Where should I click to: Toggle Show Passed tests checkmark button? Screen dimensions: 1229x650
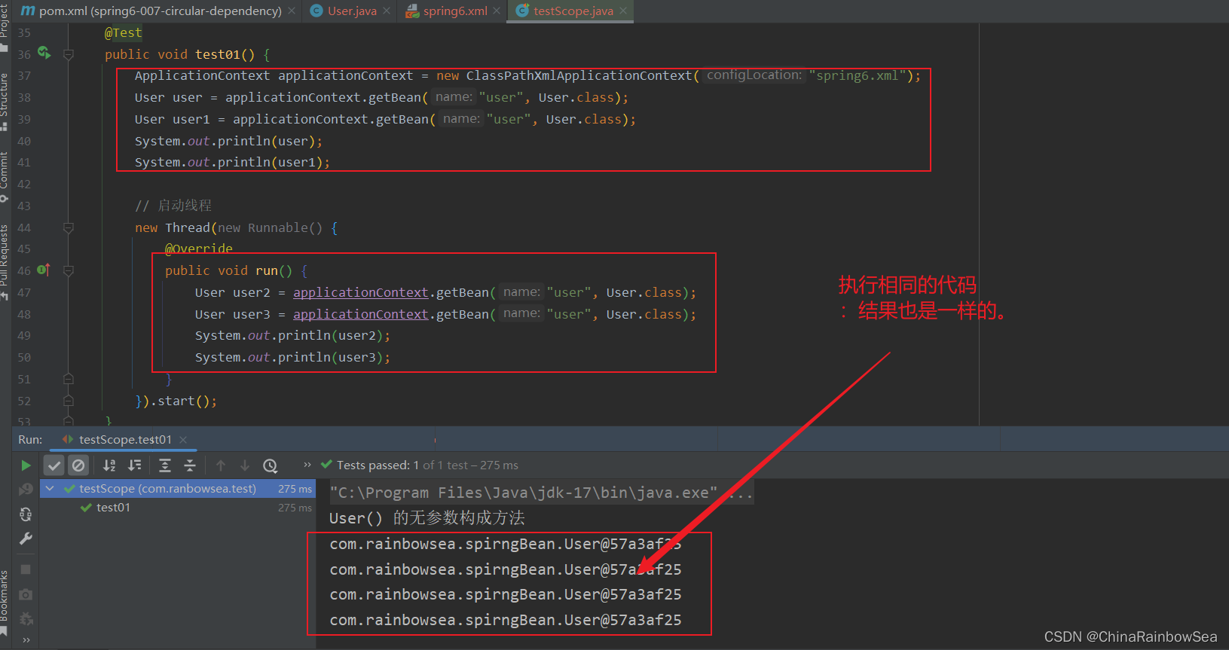[54, 465]
